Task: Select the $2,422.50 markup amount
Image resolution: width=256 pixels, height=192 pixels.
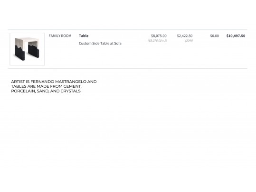Action: [x=185, y=36]
